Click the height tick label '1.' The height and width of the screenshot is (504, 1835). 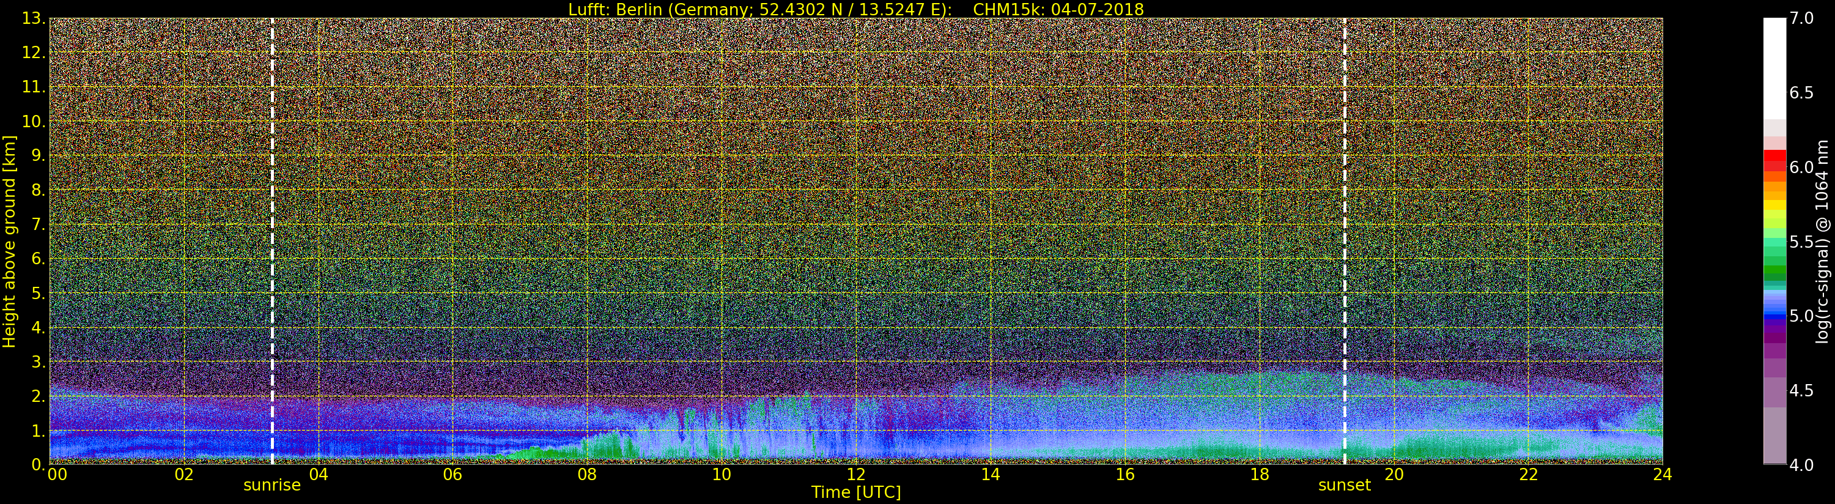38,430
